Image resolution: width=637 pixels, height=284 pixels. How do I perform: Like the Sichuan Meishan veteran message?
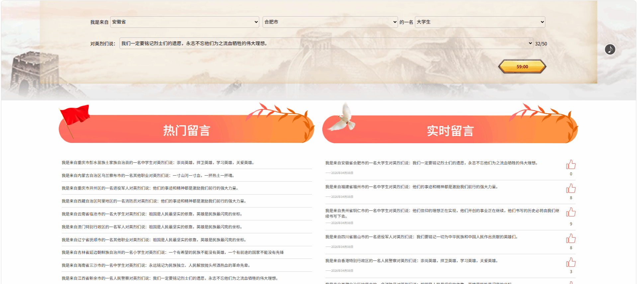pos(571,239)
